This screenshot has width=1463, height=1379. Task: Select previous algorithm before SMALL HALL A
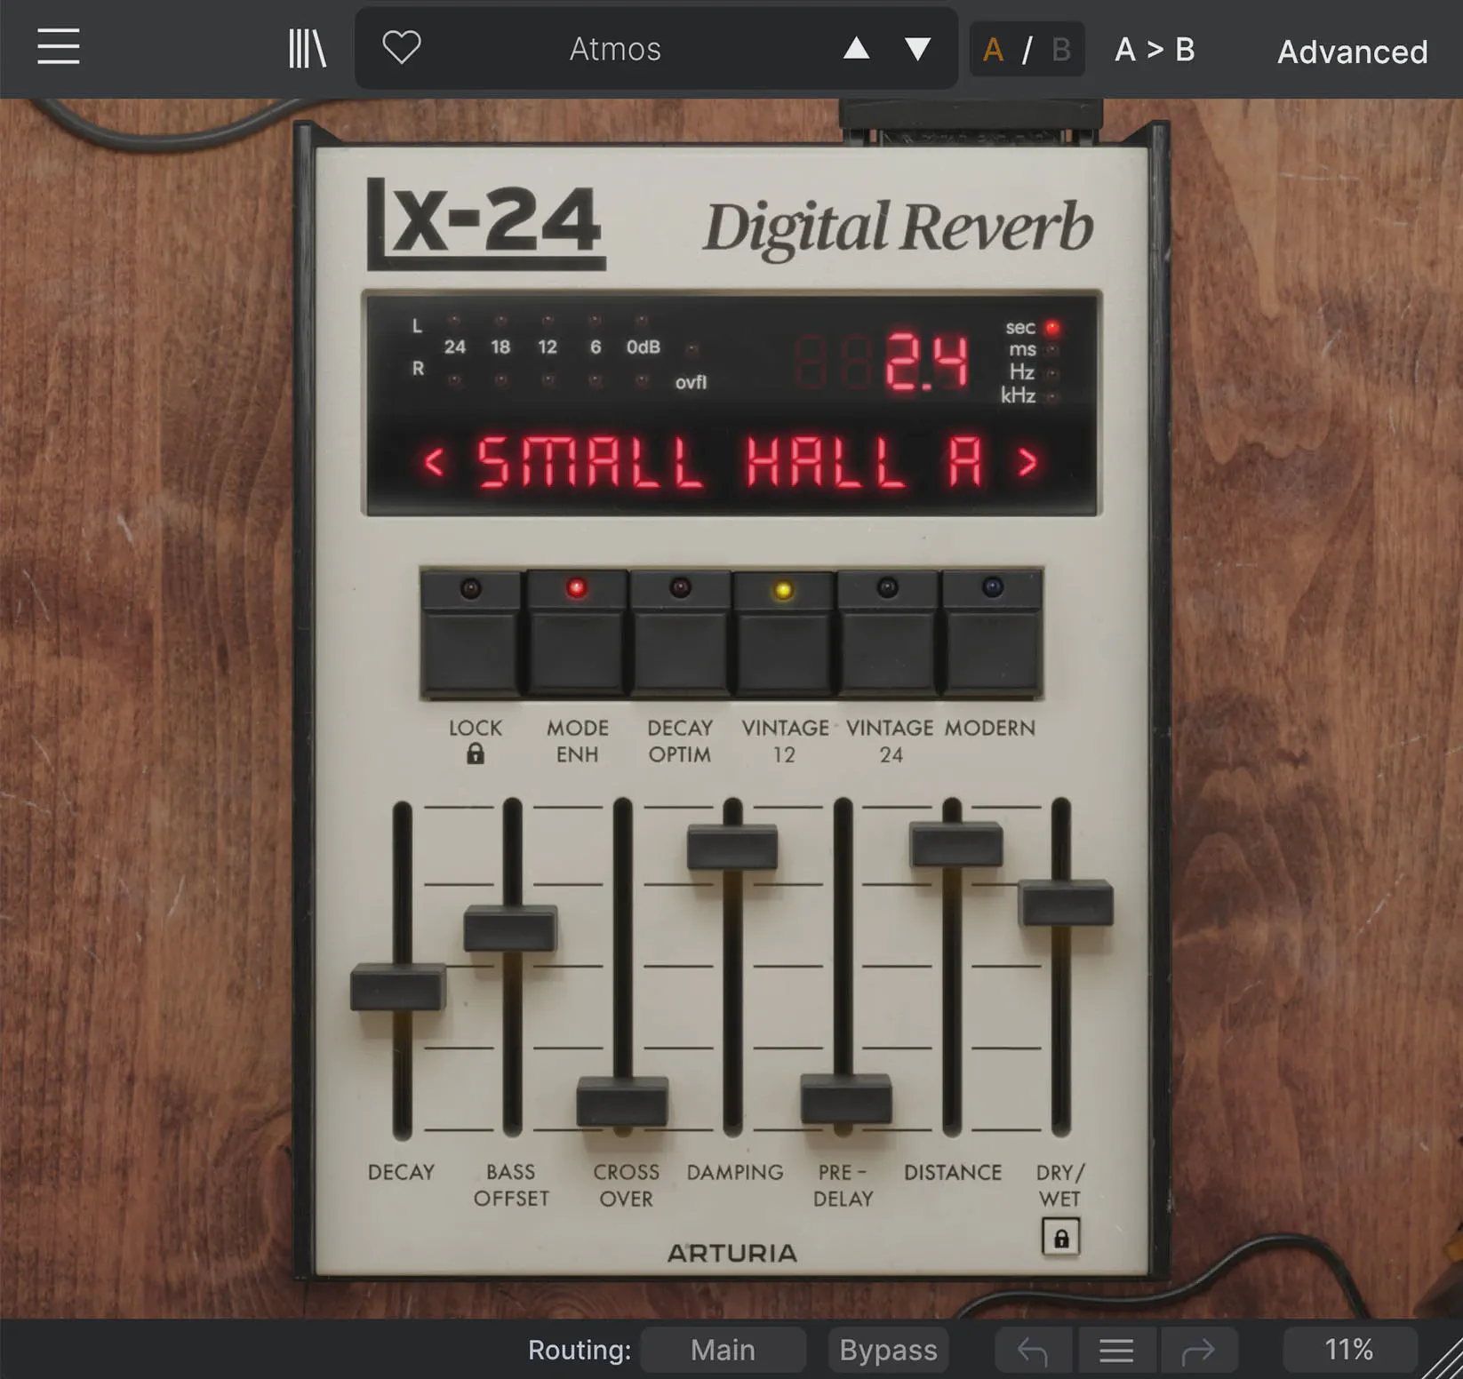pyautogui.click(x=434, y=462)
